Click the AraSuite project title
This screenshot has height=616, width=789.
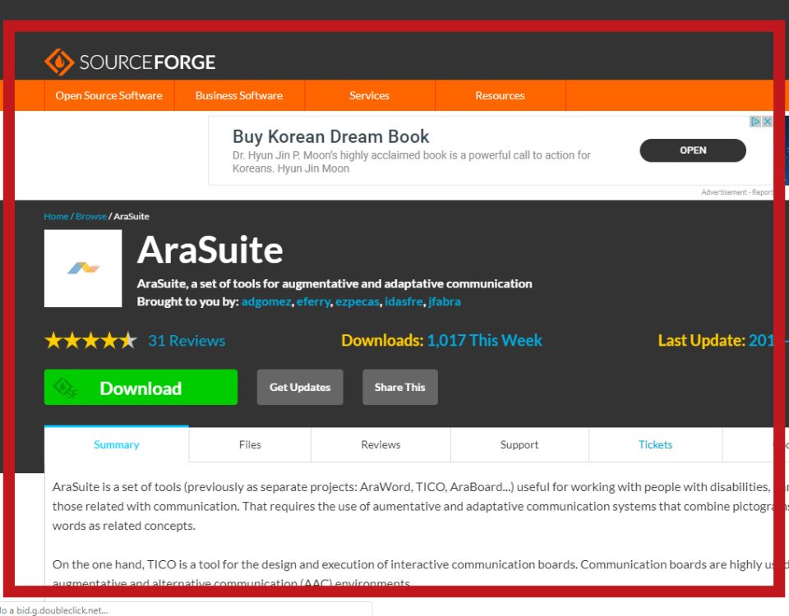210,250
